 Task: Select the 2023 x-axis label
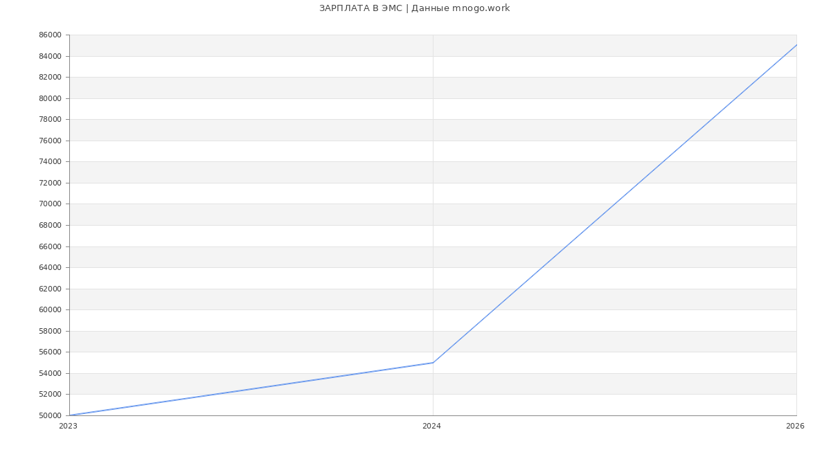68,426
